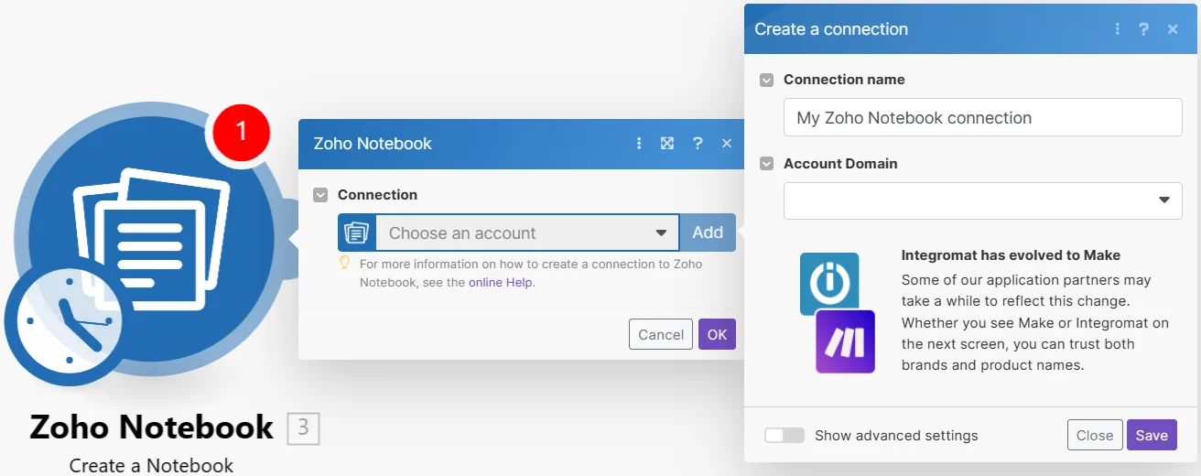Click the Close button in connection panel

pyautogui.click(x=1095, y=435)
